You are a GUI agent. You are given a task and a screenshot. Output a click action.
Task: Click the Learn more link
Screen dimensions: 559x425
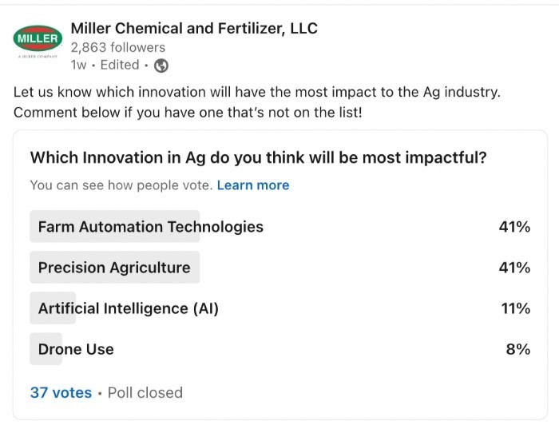pyautogui.click(x=253, y=185)
